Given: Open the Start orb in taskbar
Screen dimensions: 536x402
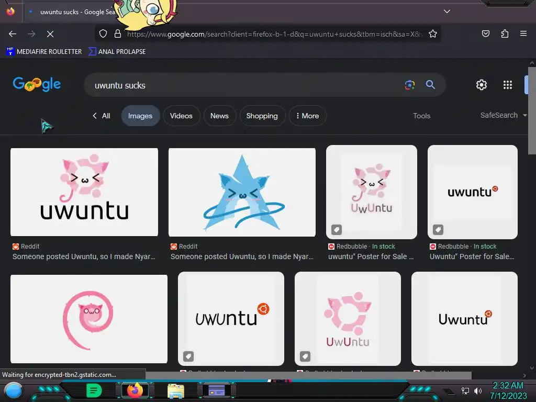Looking at the screenshot, I should pyautogui.click(x=14, y=391).
